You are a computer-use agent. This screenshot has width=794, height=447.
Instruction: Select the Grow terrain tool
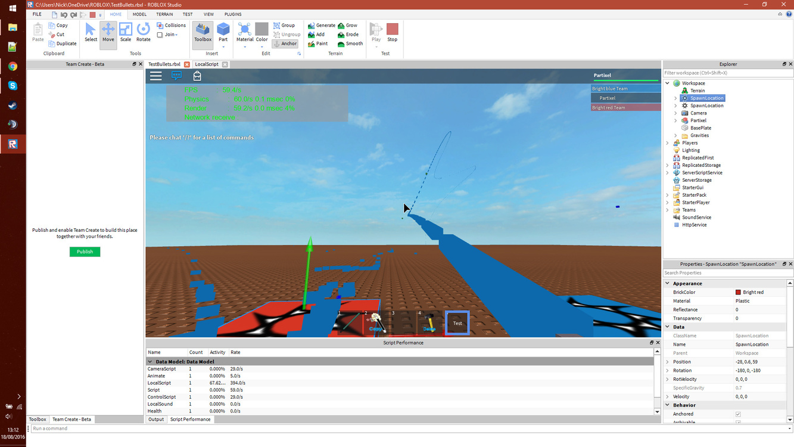pos(348,26)
